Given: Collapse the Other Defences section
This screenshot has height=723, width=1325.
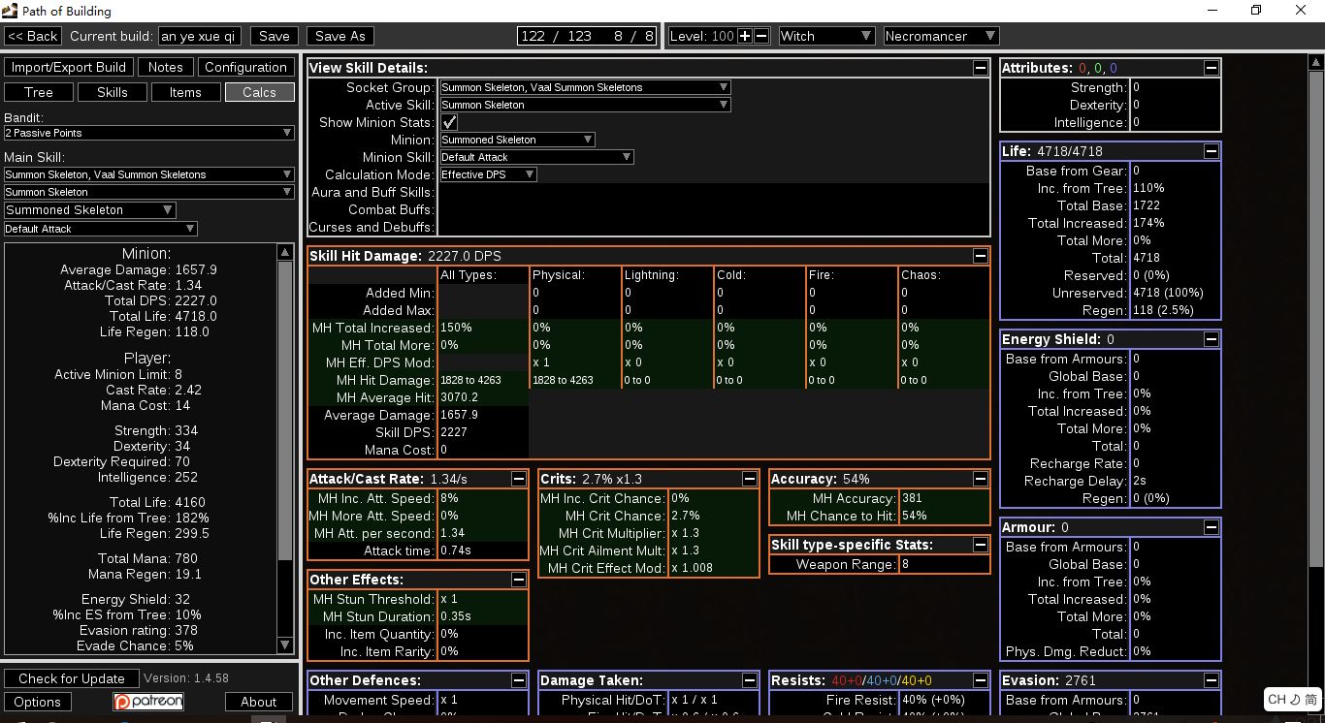Looking at the screenshot, I should 519,680.
